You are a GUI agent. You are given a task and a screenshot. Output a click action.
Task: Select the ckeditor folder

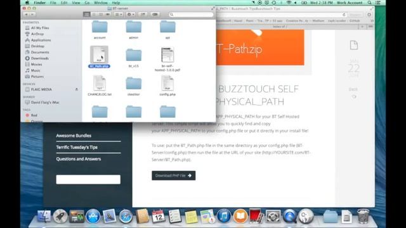pos(134,86)
